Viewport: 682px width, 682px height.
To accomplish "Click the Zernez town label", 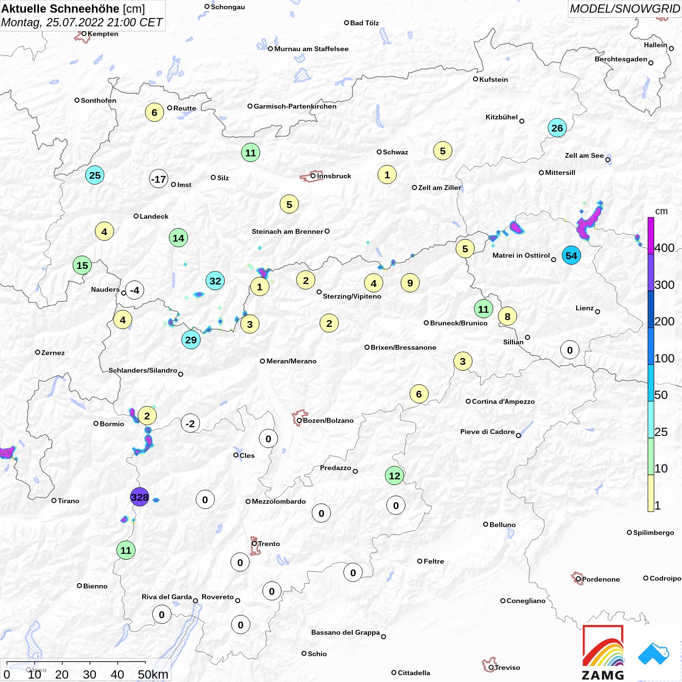I will click(x=53, y=353).
